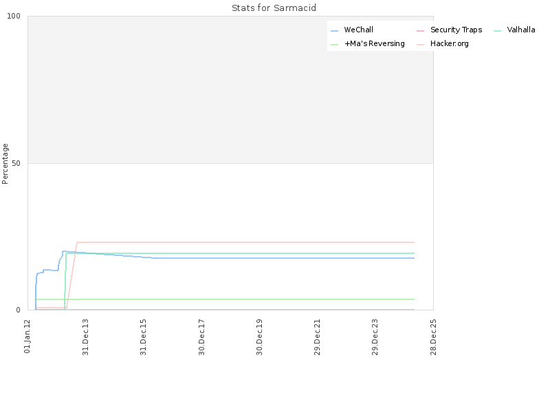Click the Valhalla teal legend swatch
This screenshot has width=550, height=413.
(x=497, y=31)
